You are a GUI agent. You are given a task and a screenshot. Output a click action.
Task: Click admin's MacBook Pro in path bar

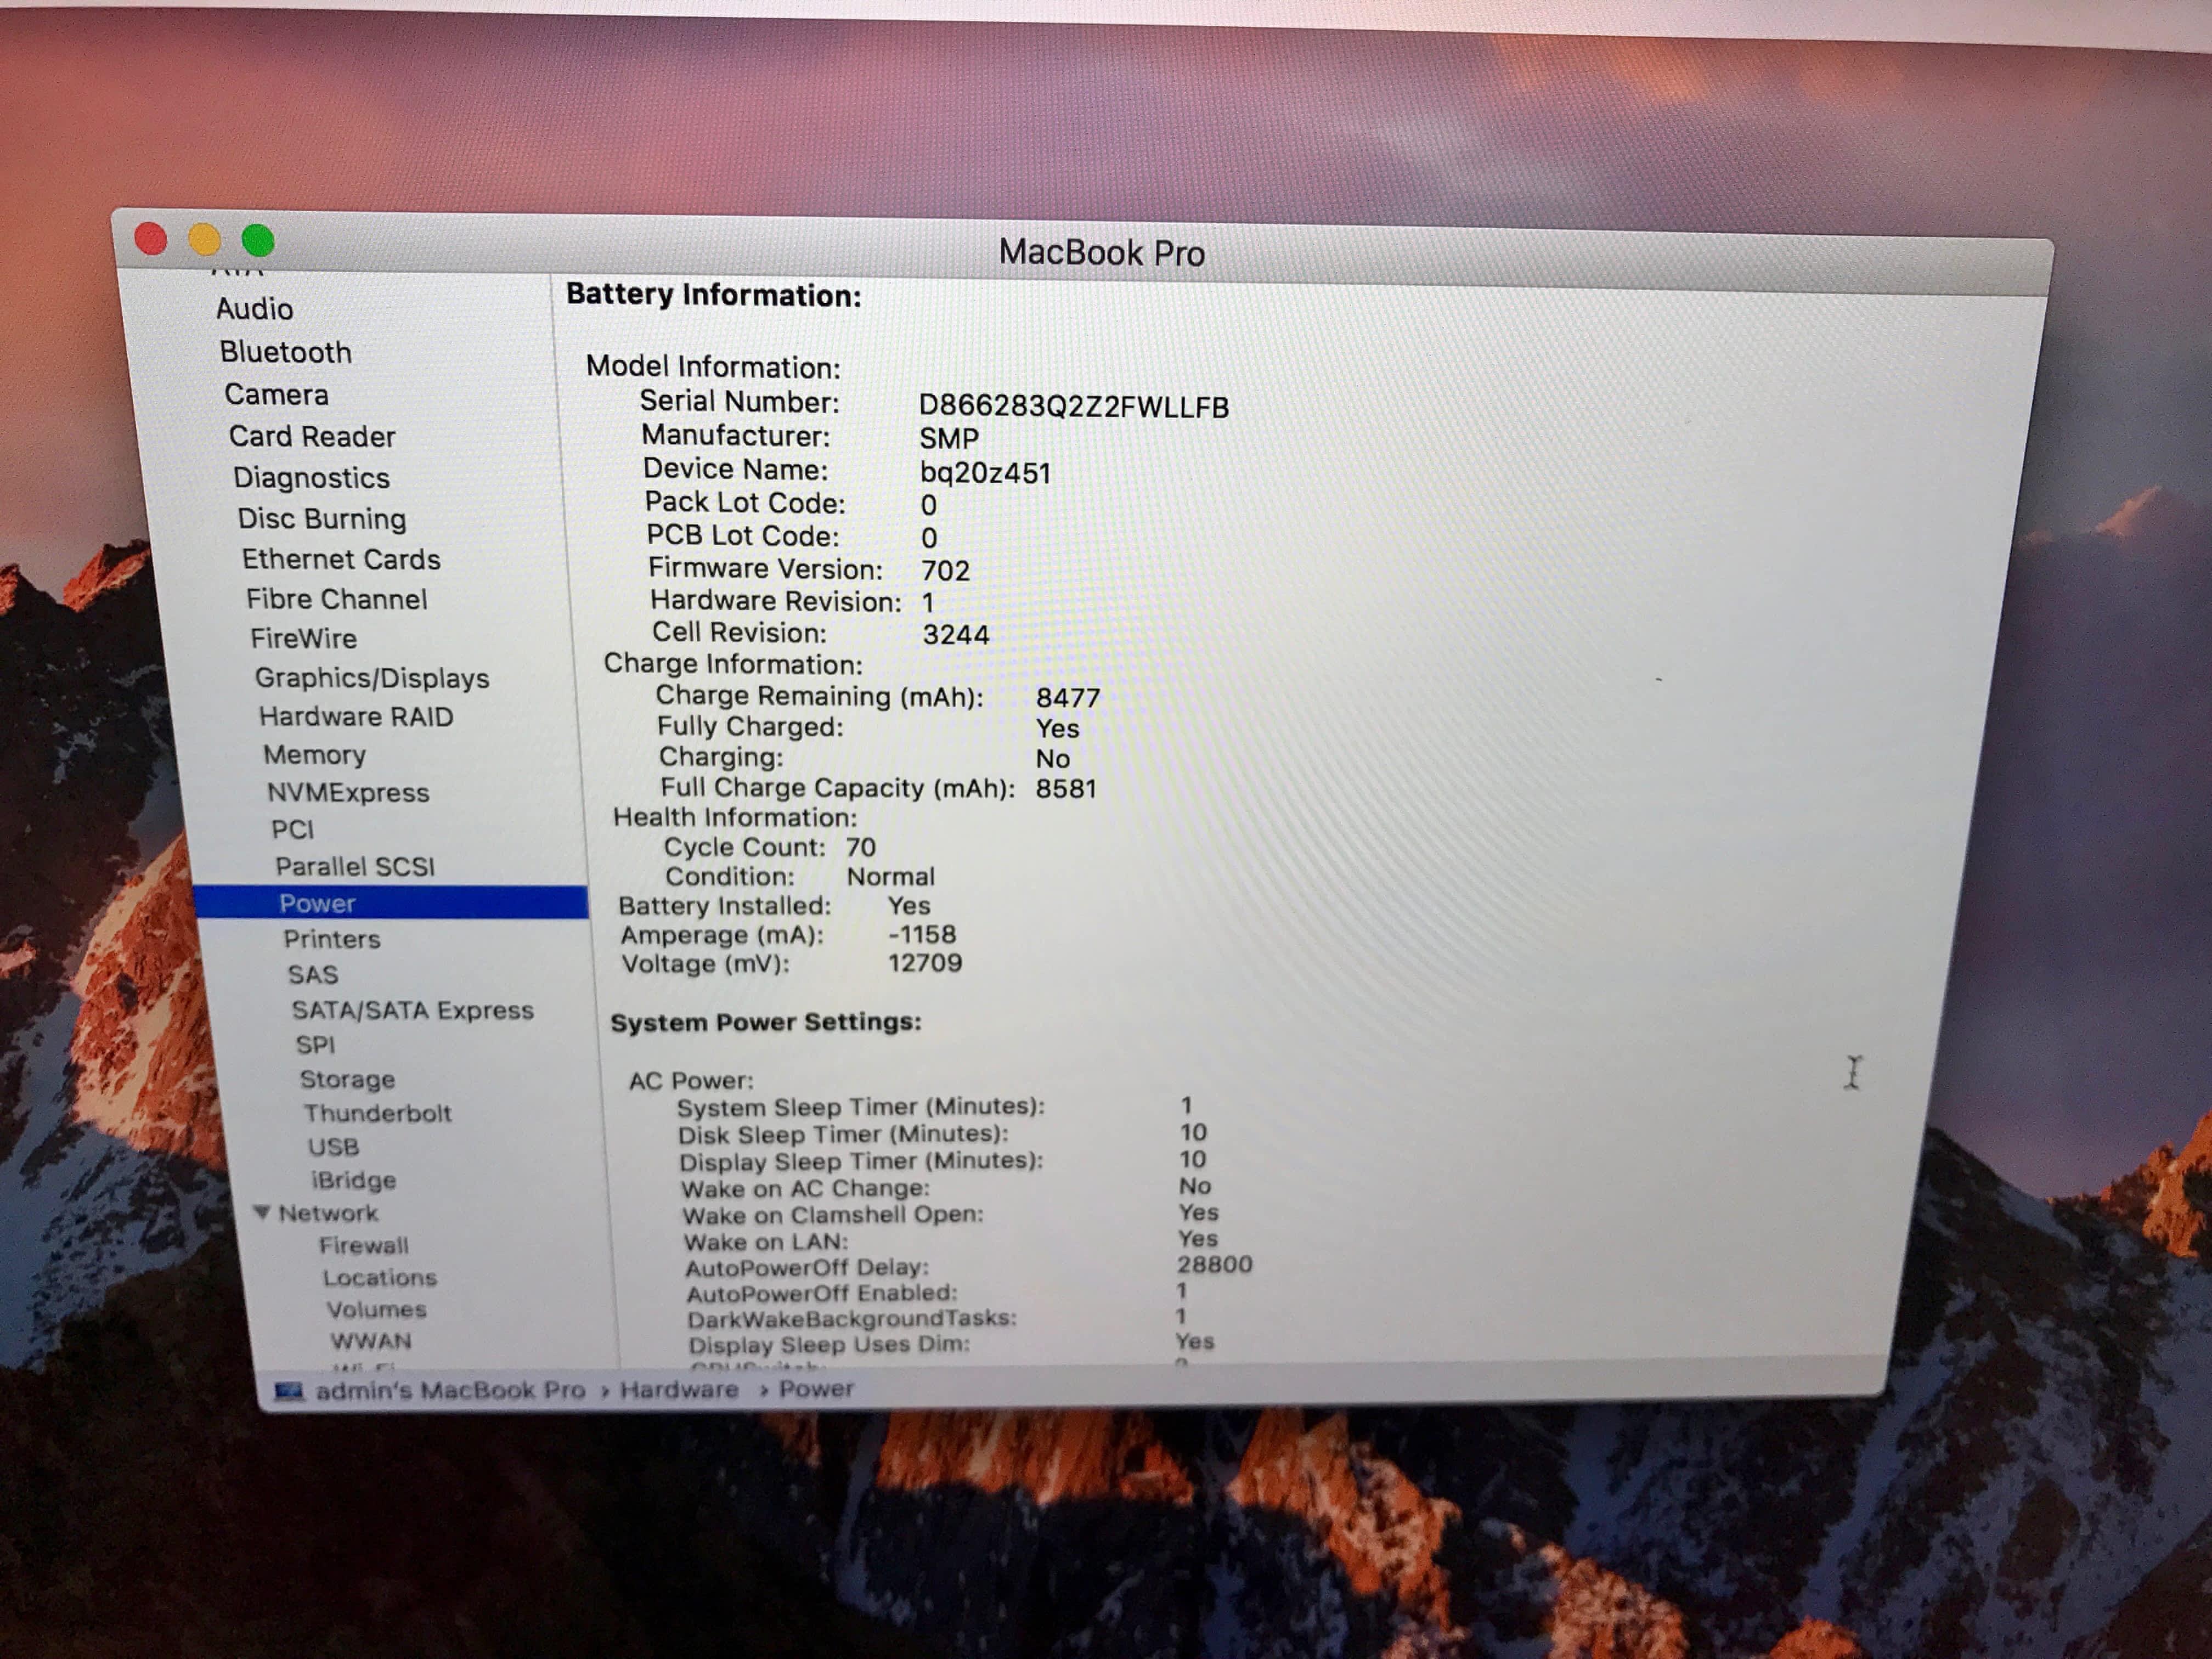point(450,1391)
